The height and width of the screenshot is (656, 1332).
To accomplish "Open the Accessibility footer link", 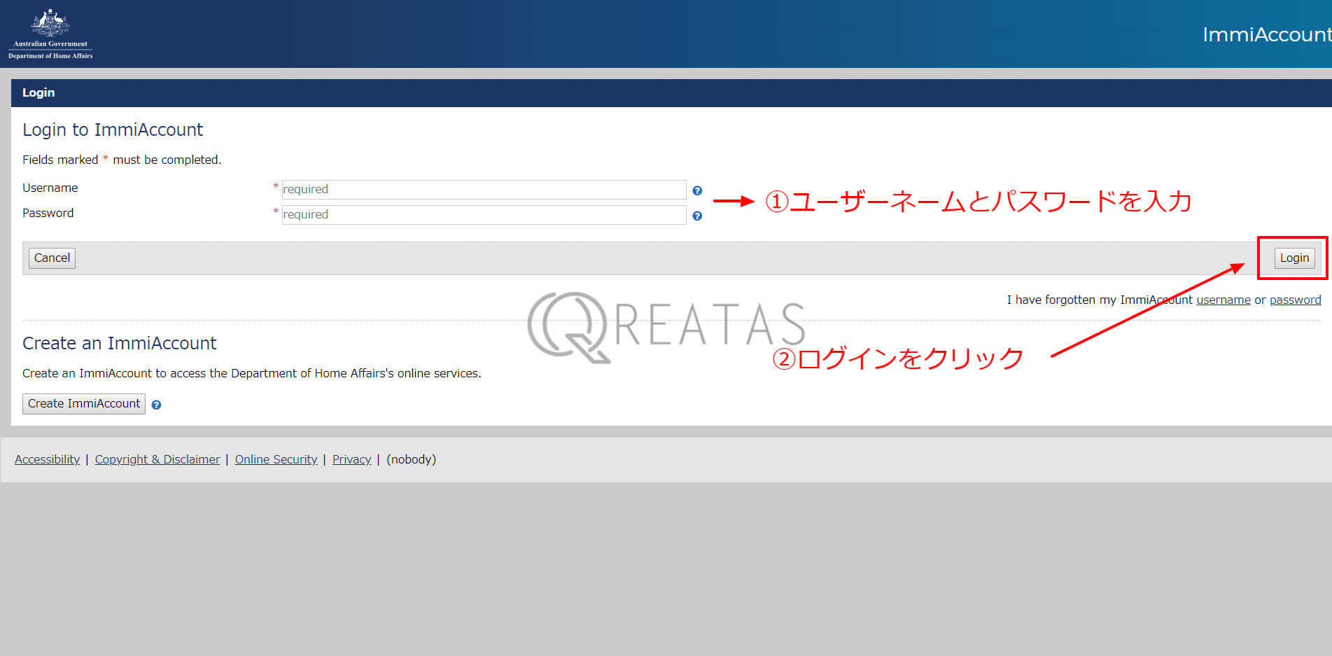I will (48, 459).
